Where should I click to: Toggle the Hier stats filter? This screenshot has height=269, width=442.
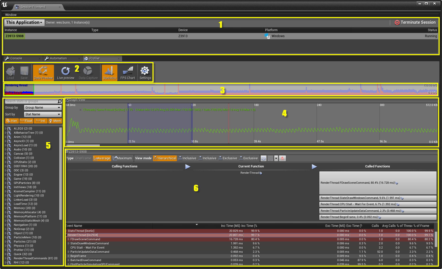pyautogui.click(x=12, y=121)
